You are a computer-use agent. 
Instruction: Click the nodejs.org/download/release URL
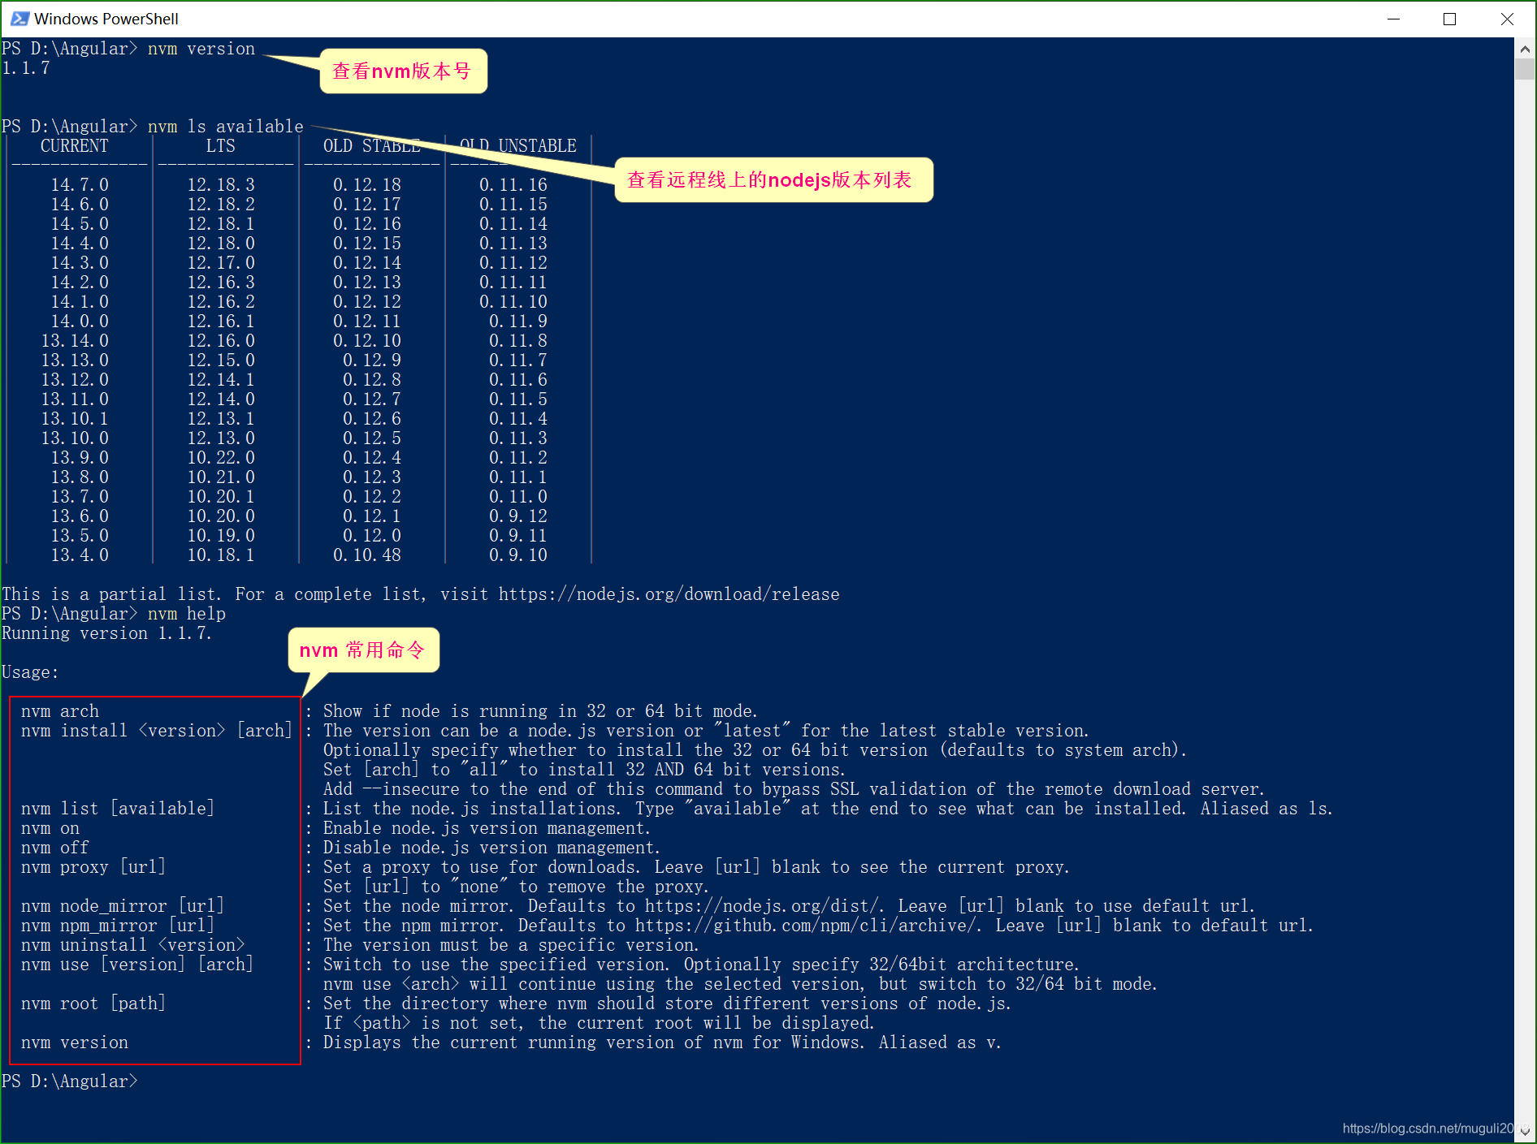(669, 594)
